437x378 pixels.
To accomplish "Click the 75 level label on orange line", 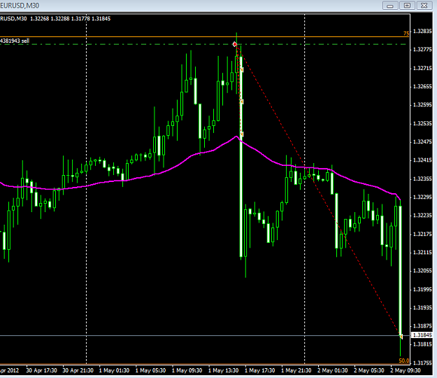I will click(406, 34).
